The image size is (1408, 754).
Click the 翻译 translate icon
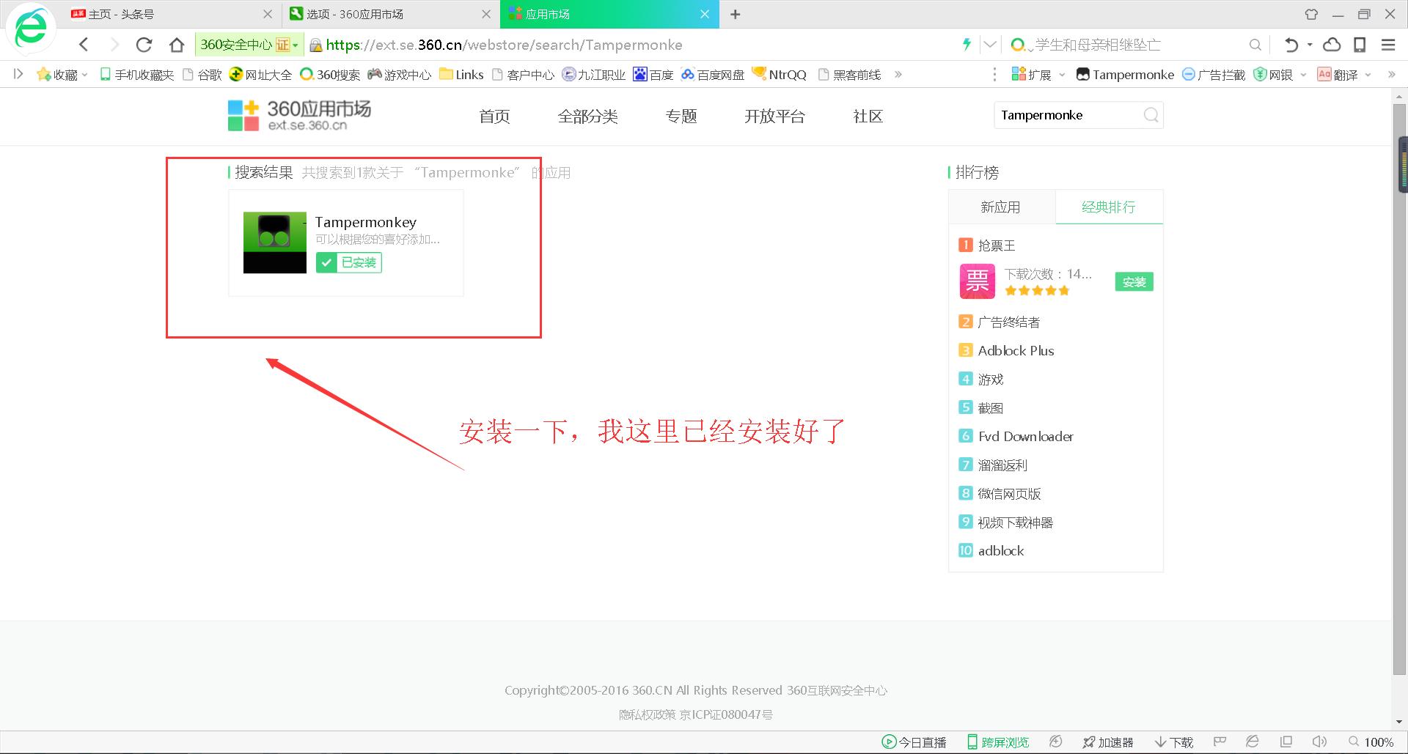(1324, 74)
